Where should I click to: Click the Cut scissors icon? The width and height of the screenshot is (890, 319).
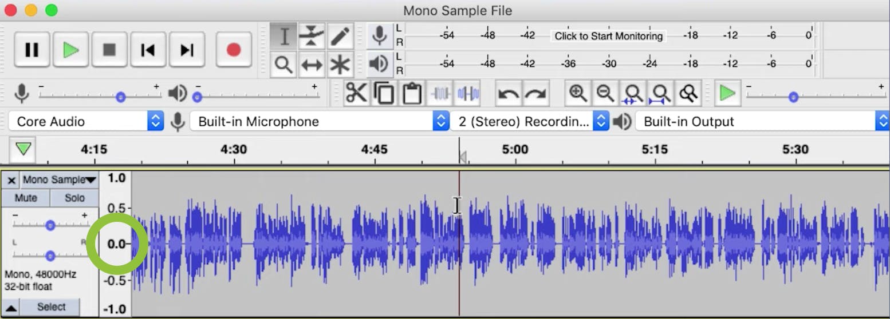pyautogui.click(x=356, y=93)
